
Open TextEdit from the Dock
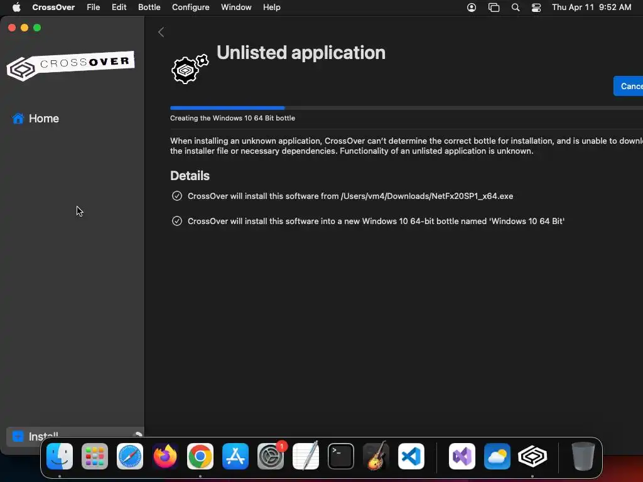[306, 456]
